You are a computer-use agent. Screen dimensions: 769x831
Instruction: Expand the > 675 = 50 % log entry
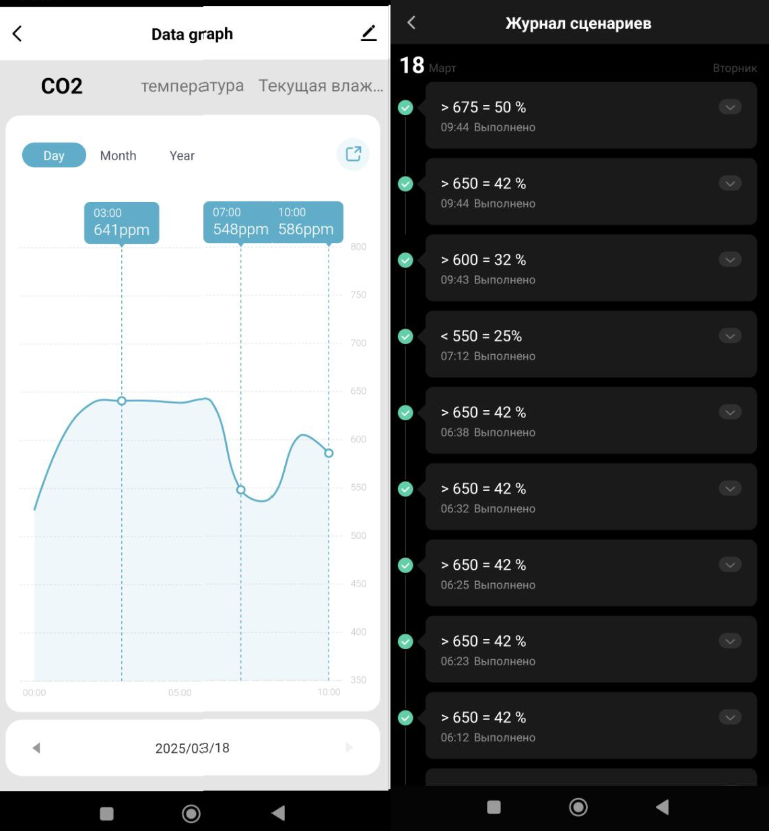[730, 107]
